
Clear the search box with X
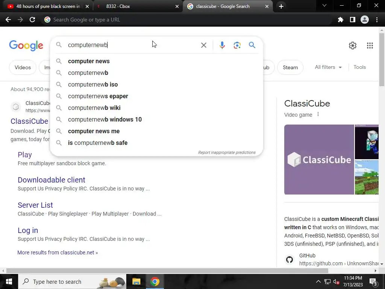coord(203,45)
